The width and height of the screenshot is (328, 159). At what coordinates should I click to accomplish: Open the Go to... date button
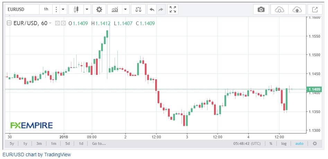click(99, 143)
